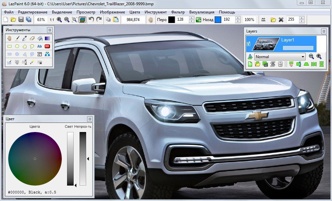Viewport: 332px width, 201px height.
Task: Open the Файл menu
Action: coord(9,12)
